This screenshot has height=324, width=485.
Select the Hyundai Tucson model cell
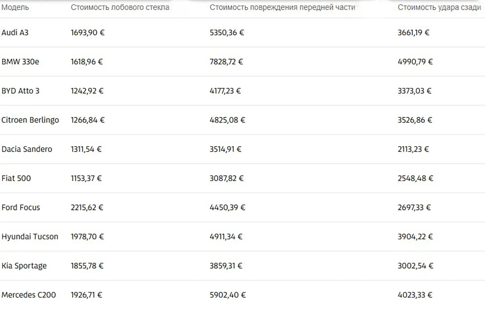coord(30,237)
